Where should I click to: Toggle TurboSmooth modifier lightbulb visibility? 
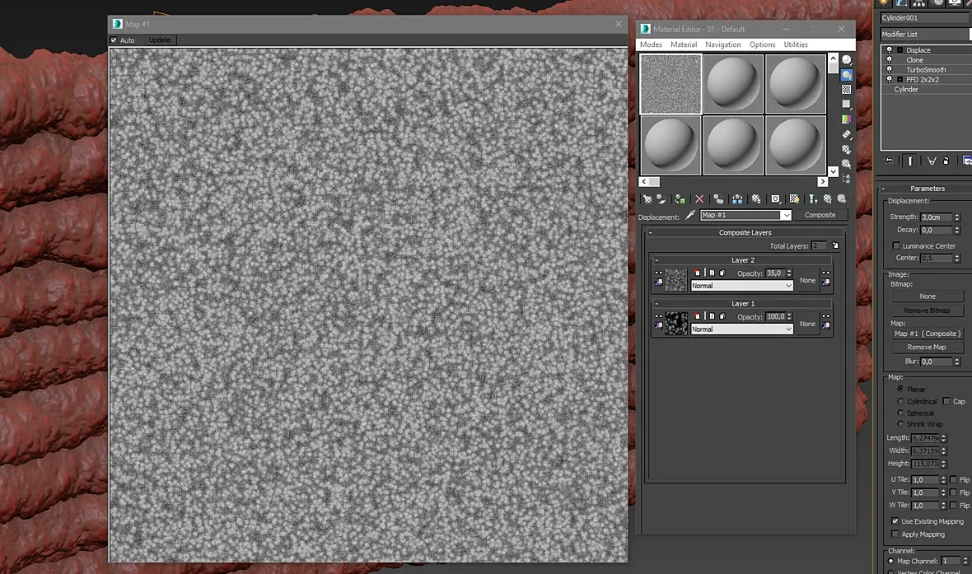889,70
